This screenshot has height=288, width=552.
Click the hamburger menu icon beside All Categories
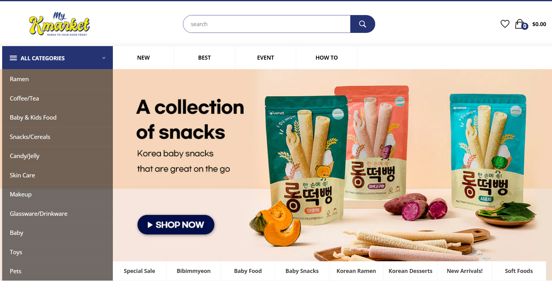click(13, 58)
